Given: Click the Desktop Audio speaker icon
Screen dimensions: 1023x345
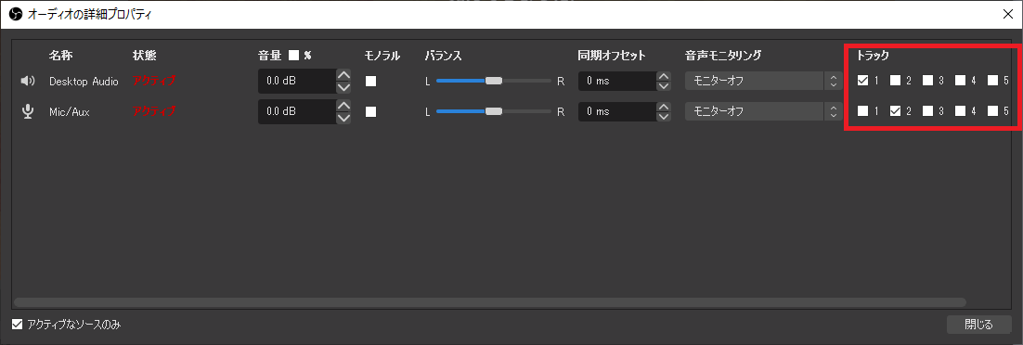Looking at the screenshot, I should coord(28,82).
